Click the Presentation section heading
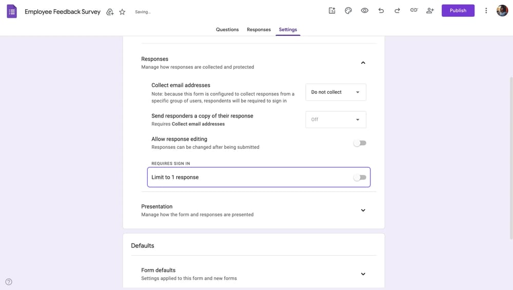Screen dimensions: 513x290 [156, 206]
